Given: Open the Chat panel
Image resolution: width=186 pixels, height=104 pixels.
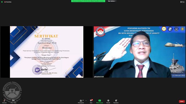Looking at the screenshot, I should 91,101.
